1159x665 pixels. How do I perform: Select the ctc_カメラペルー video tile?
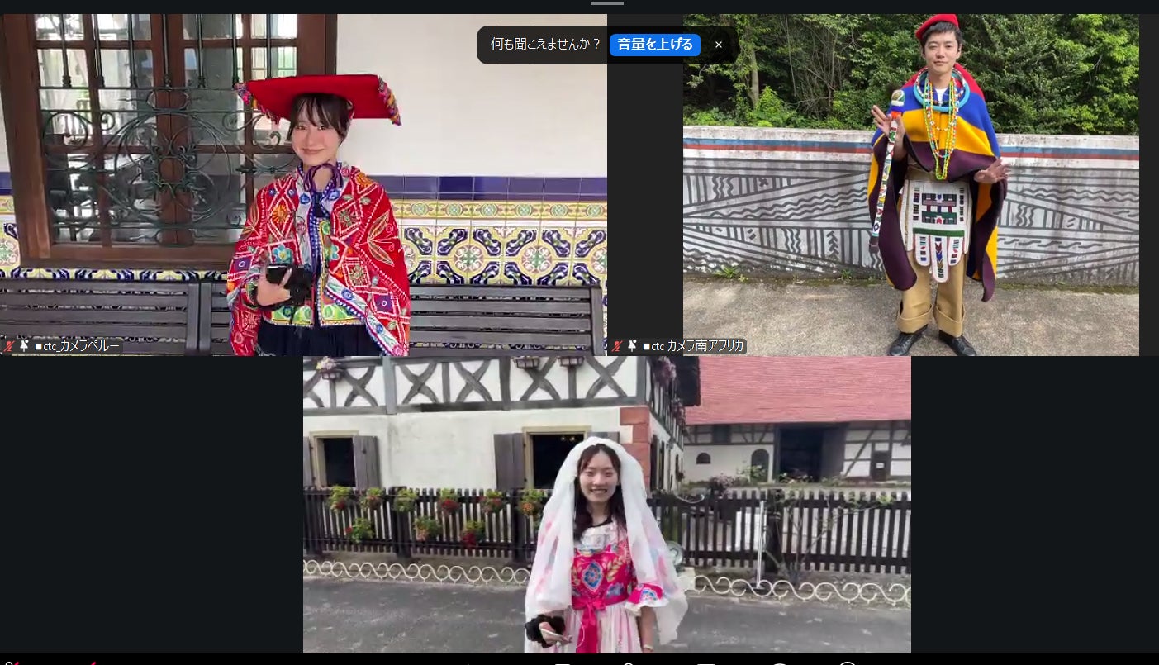point(303,184)
